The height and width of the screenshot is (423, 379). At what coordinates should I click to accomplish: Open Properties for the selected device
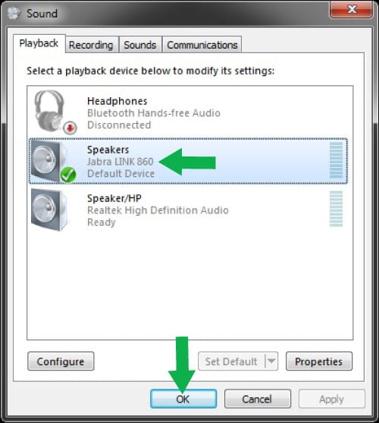pos(318,361)
